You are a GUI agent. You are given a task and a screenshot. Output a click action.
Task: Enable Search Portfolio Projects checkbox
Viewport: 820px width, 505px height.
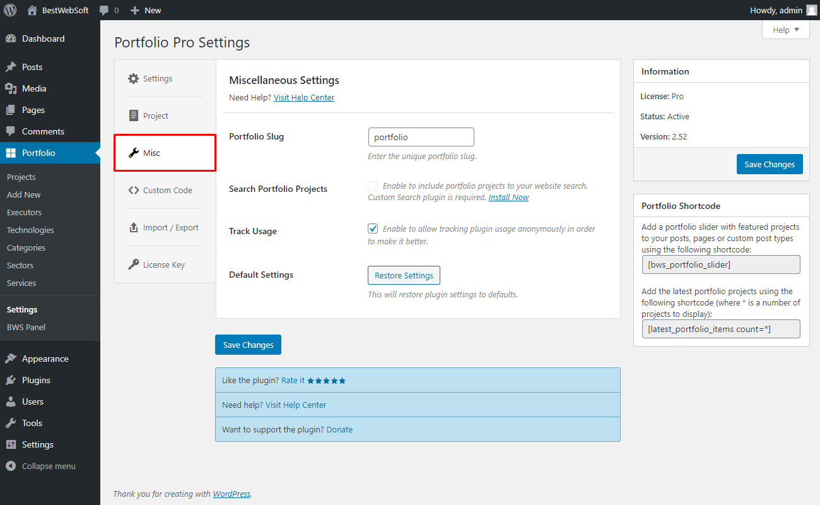click(x=373, y=186)
